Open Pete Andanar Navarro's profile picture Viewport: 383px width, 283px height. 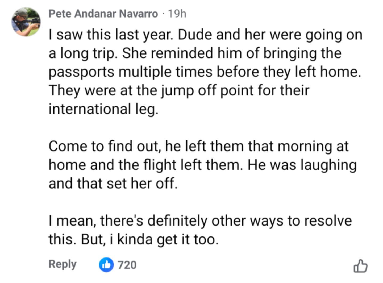point(26,22)
